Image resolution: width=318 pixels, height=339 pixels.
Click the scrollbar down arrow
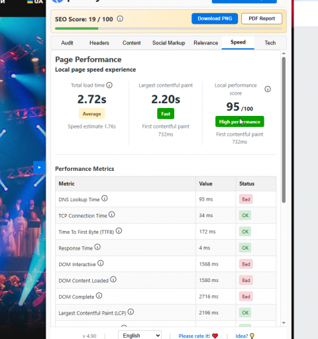[284, 323]
